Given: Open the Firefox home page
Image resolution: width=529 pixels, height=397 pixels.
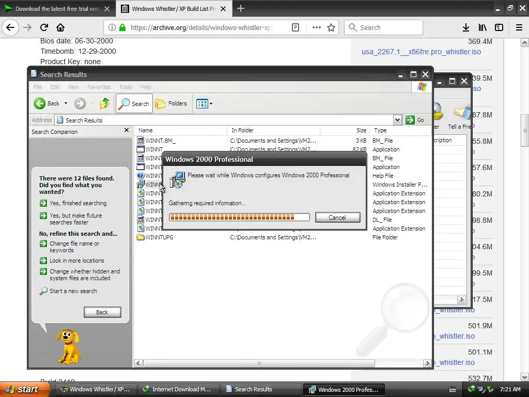Looking at the screenshot, I should click(x=60, y=27).
